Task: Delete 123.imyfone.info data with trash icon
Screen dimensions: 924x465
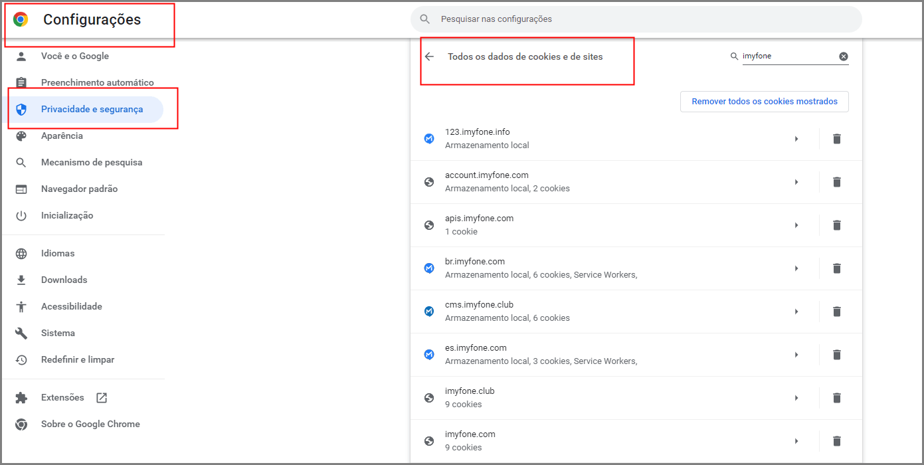Action: click(837, 139)
